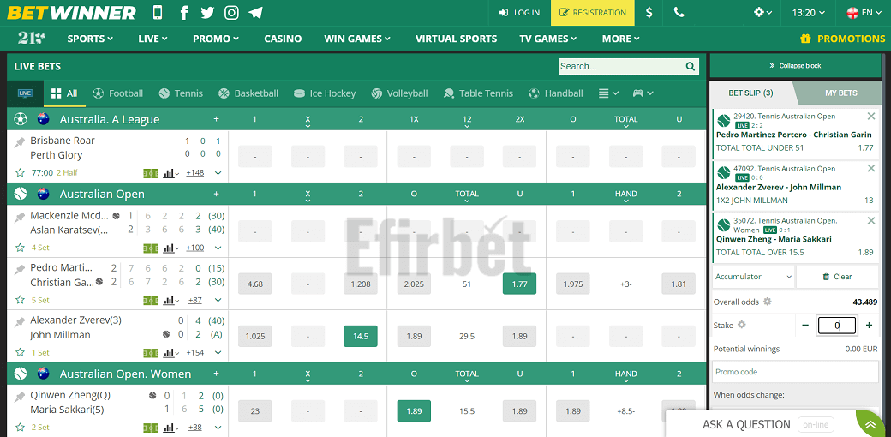Open the WIN GAMES menu
891x437 pixels.
click(357, 39)
